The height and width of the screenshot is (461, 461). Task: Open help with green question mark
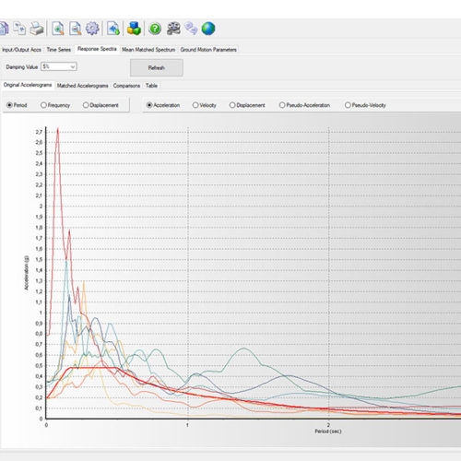[155, 29]
